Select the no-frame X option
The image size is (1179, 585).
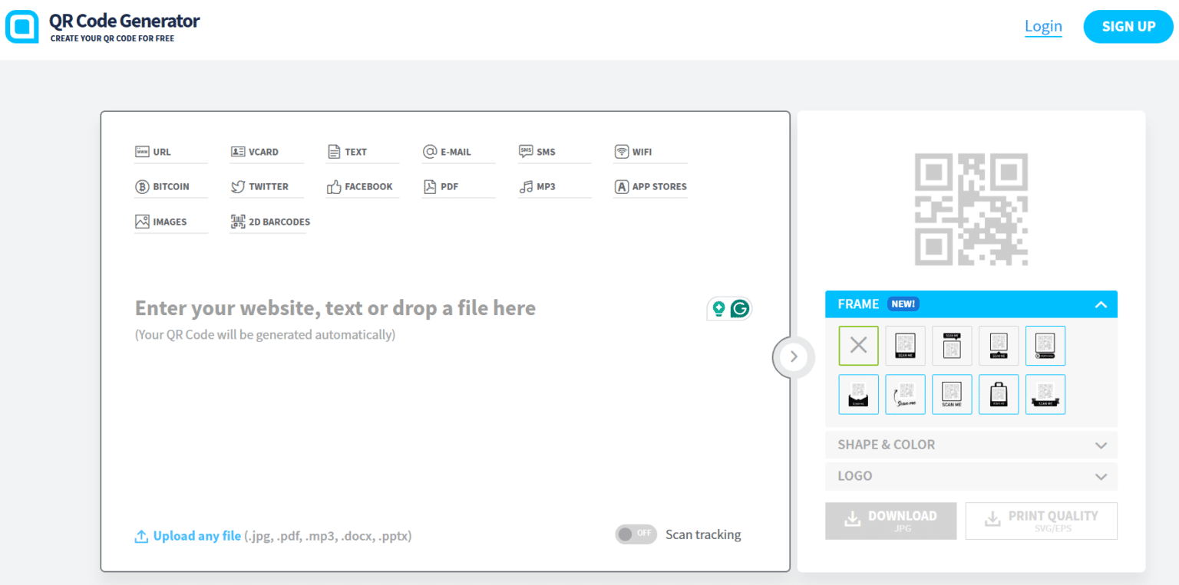click(x=858, y=346)
